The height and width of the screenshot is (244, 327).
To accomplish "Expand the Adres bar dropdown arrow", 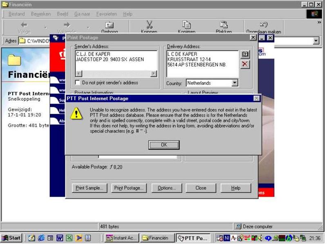I will click(x=316, y=41).
